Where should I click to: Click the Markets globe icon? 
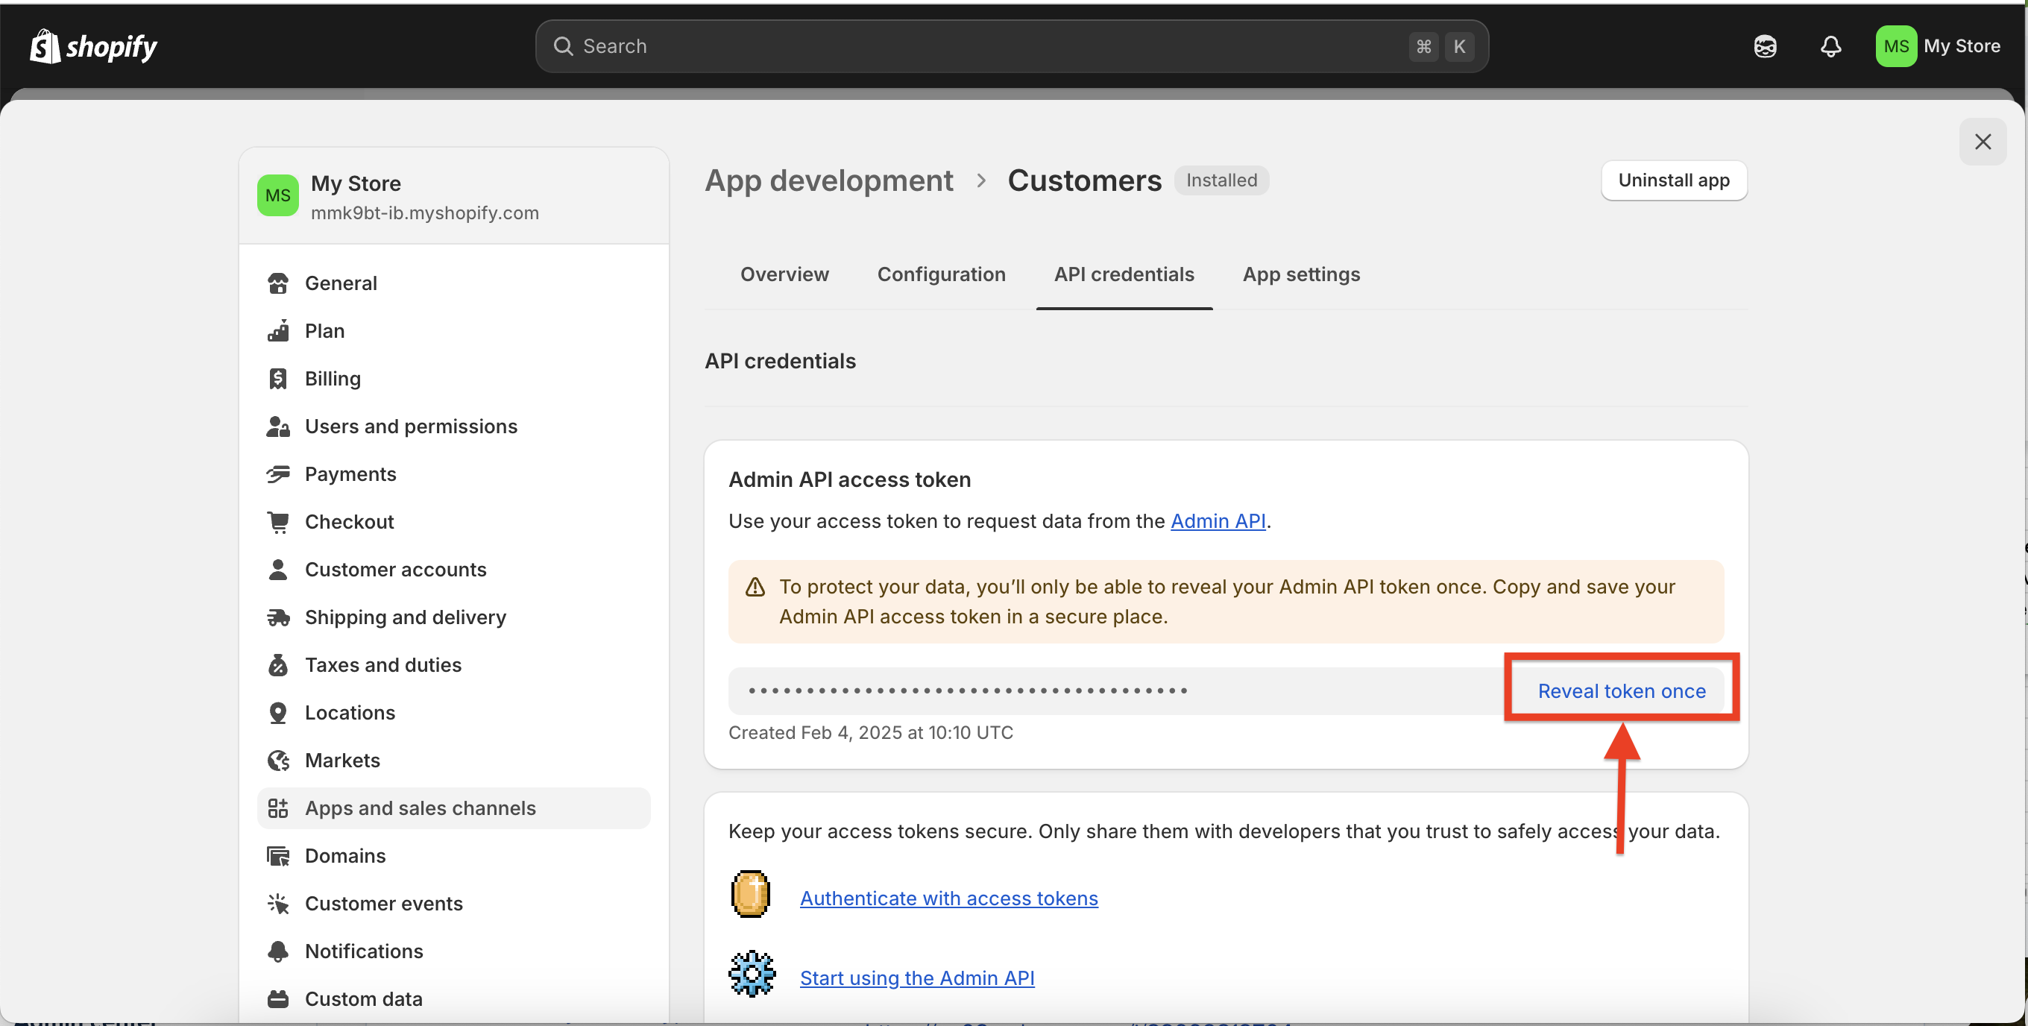[x=278, y=761]
